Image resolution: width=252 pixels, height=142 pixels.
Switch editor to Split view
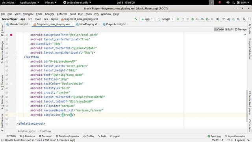[229, 29]
